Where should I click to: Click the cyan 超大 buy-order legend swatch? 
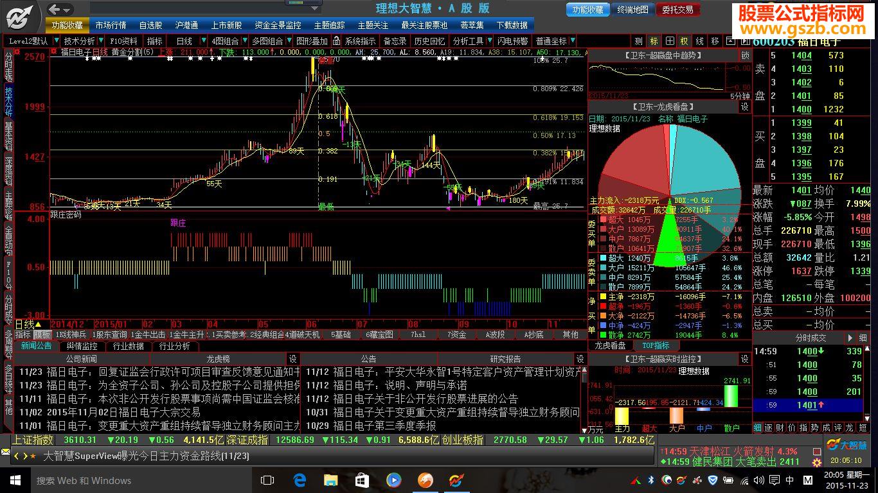(603, 258)
